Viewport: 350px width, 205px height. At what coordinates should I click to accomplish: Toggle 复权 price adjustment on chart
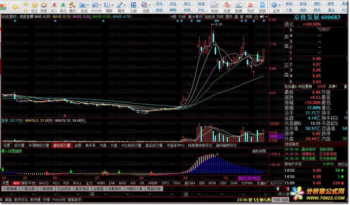point(229,17)
